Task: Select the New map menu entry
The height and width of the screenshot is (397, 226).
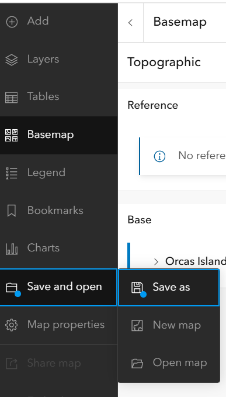Action: tap(169, 325)
